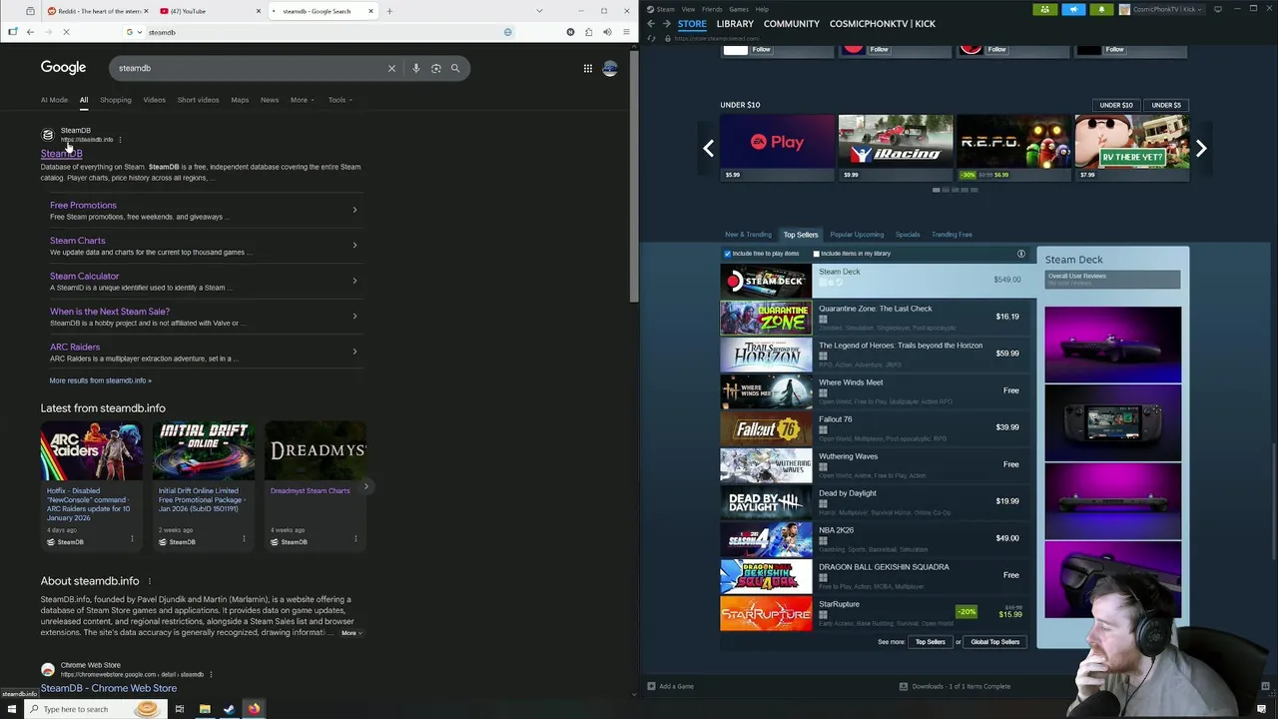1278x719 pixels.
Task: Open the browser extensions icon
Action: coord(588,32)
